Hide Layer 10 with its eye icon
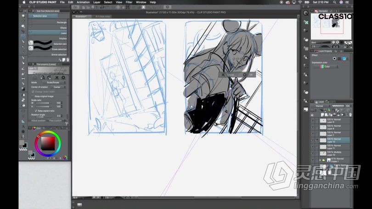372x209 pixels. (x=313, y=153)
